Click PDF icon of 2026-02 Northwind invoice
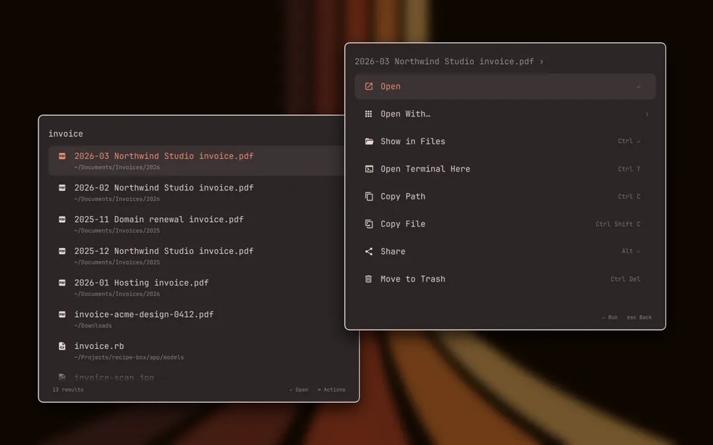 pyautogui.click(x=62, y=187)
